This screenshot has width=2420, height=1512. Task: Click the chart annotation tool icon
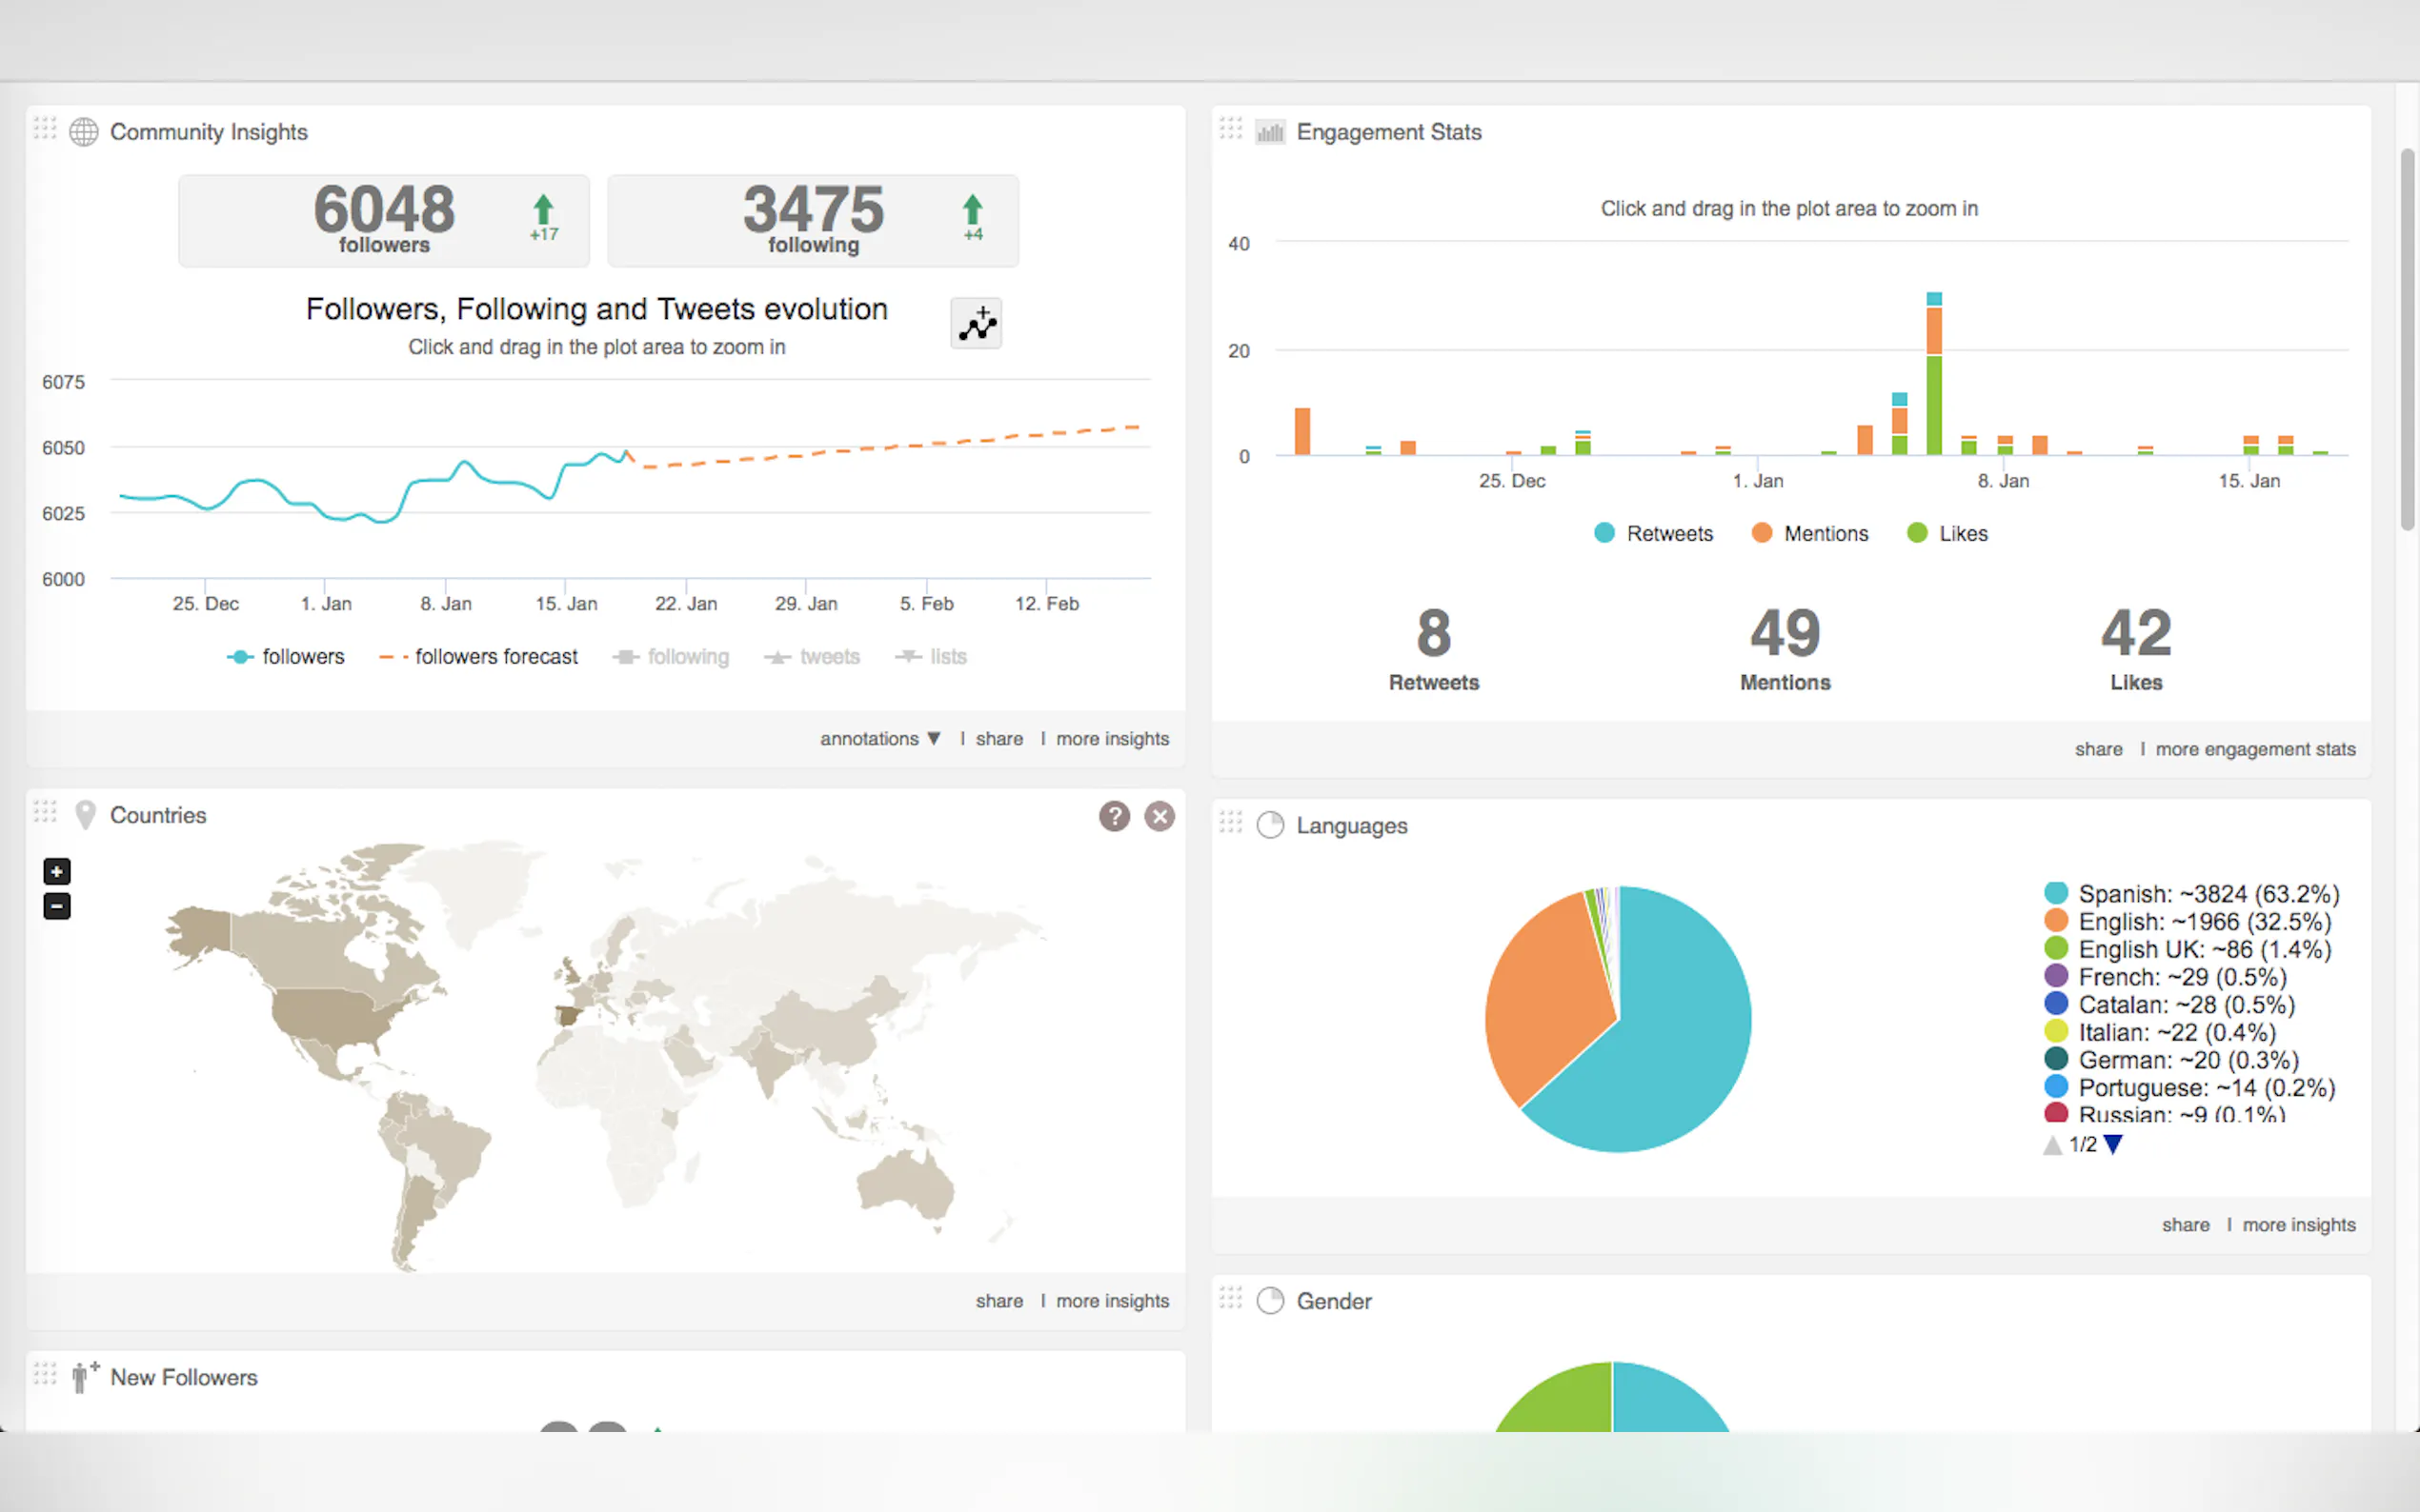[x=976, y=324]
